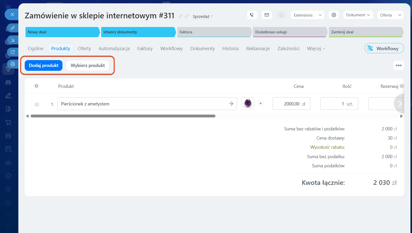Screen dimensions: 412x233
Task: Open the Historia tab
Action: [x=230, y=49]
